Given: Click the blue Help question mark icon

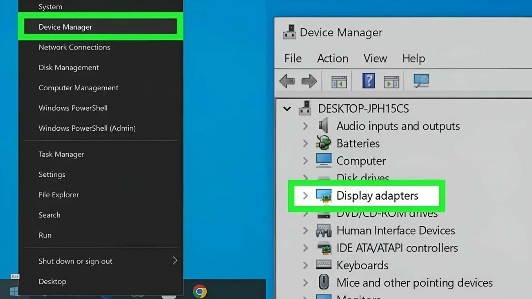Looking at the screenshot, I should click(368, 81).
